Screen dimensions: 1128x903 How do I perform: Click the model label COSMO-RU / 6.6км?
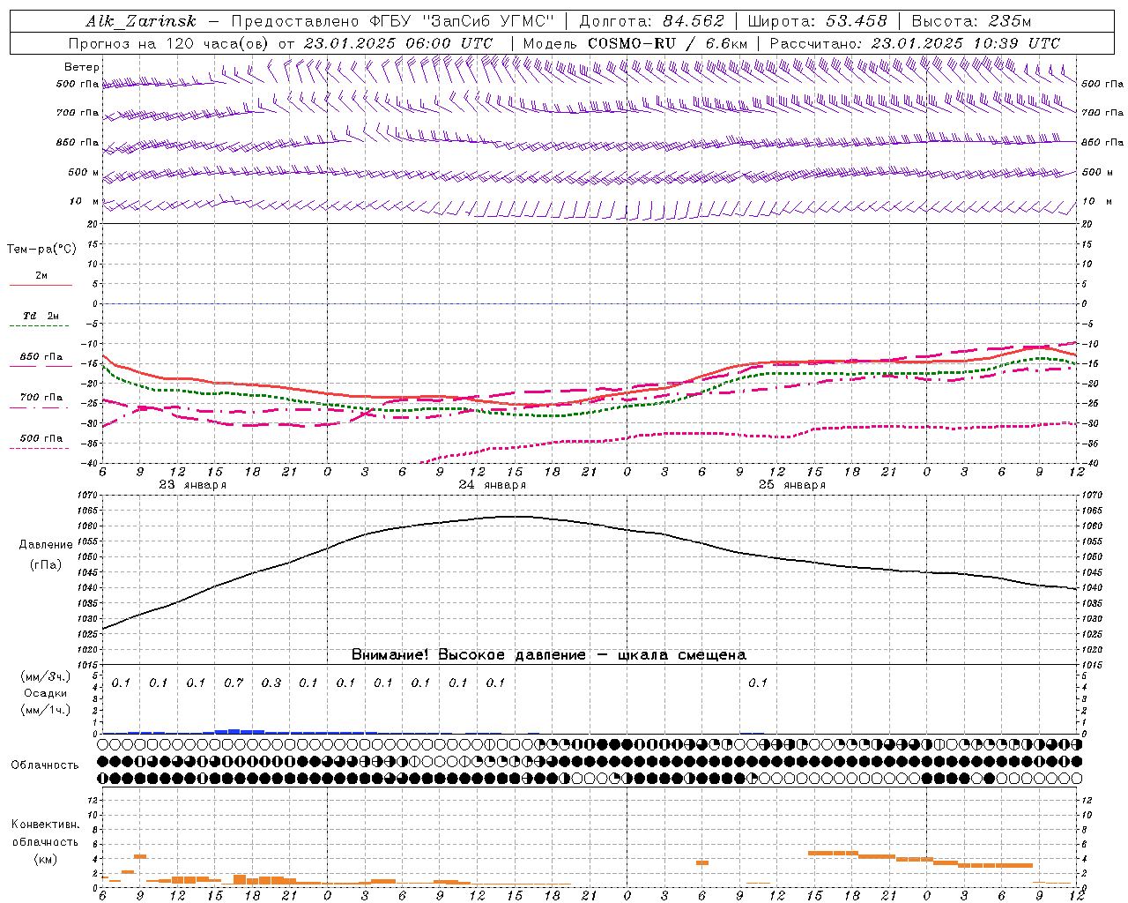tap(667, 43)
